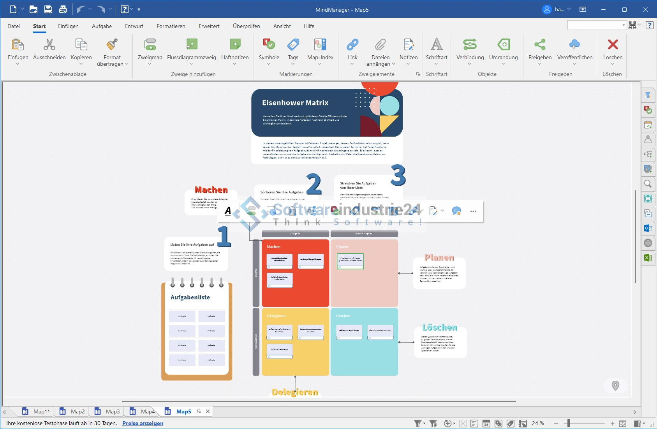Viewport: 657px width, 429px height.
Task: Click the Löschen delete button
Action: [x=613, y=45]
